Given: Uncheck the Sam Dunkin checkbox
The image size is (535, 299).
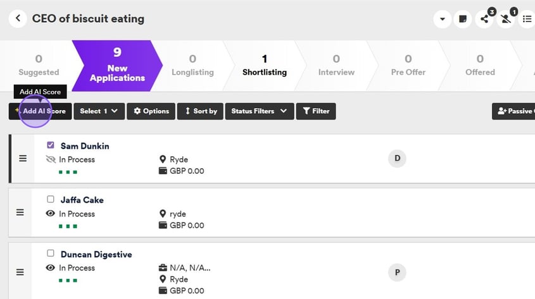Looking at the screenshot, I should (51, 145).
